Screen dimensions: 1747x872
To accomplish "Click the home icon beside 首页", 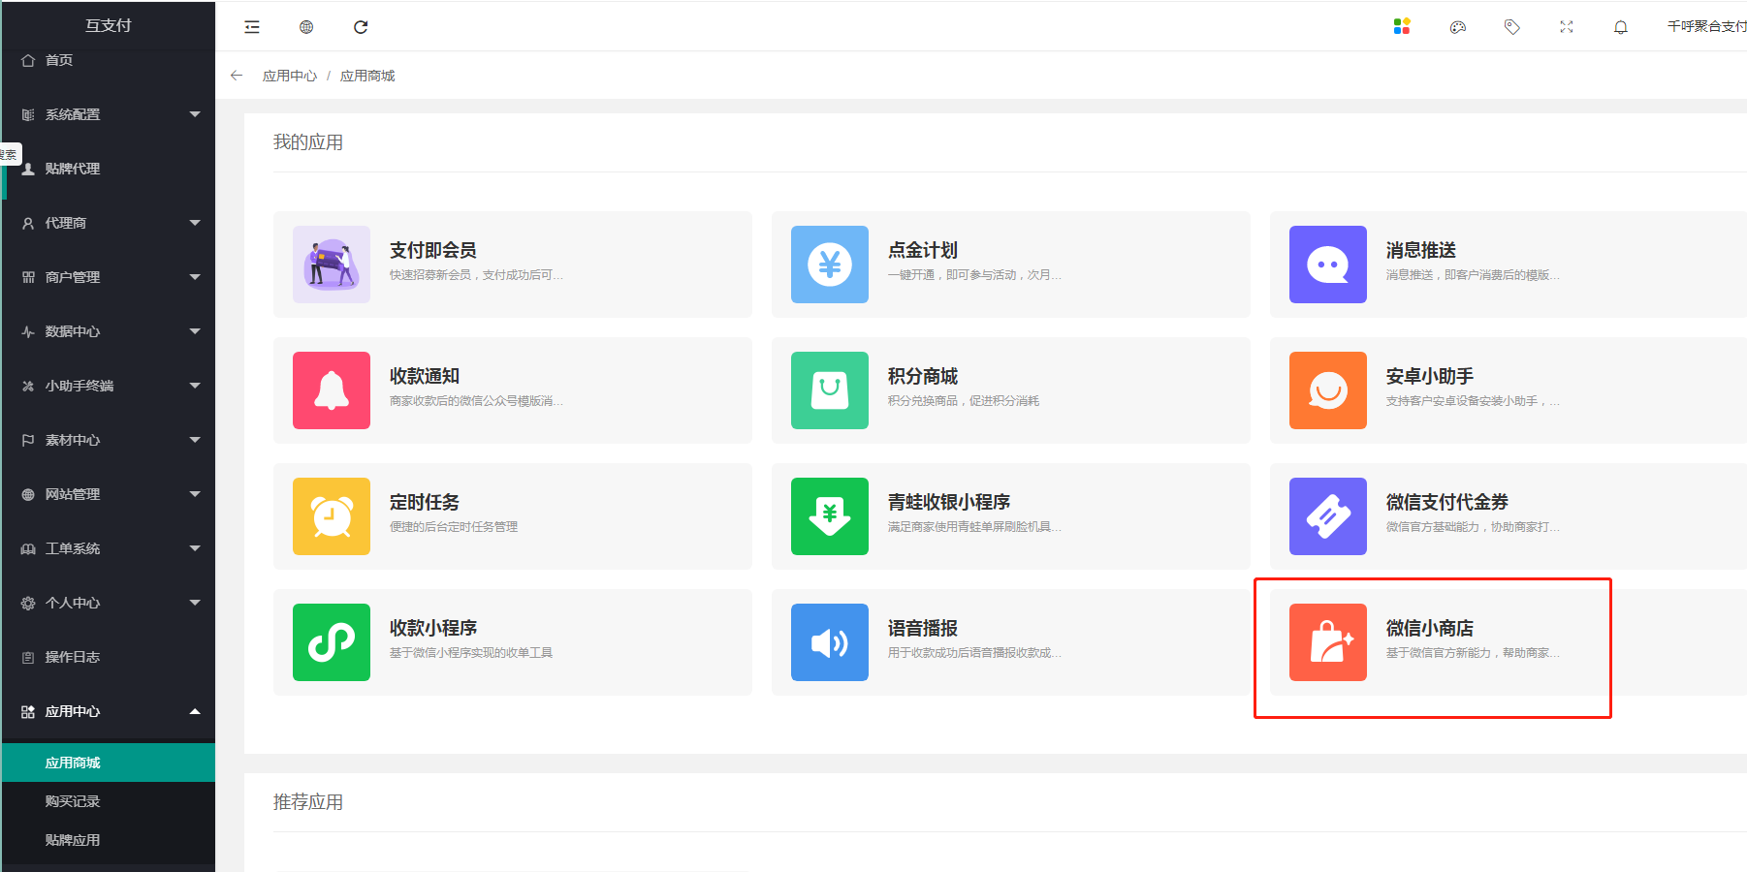I will tap(28, 60).
